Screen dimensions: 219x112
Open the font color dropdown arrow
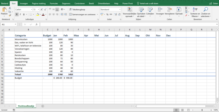(46, 14)
